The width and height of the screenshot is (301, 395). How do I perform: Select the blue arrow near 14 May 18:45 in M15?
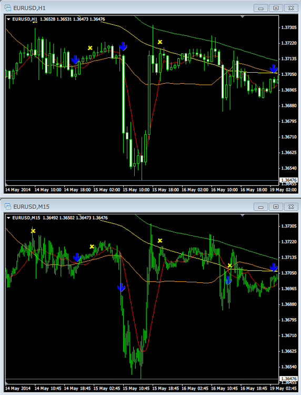coord(77,258)
